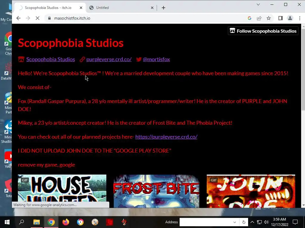This screenshot has width=305, height=228.
Task: Open https://purpleverse.crd.co/ planned projects link
Action: 166,137
